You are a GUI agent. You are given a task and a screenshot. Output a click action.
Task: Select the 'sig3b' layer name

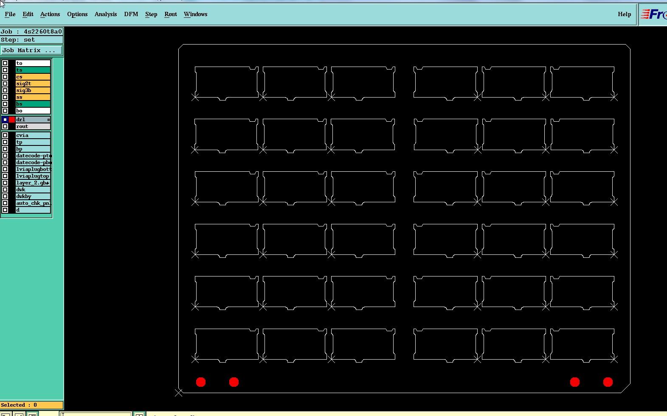tap(33, 90)
